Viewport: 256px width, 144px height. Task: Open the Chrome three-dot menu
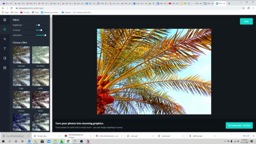tap(253, 8)
